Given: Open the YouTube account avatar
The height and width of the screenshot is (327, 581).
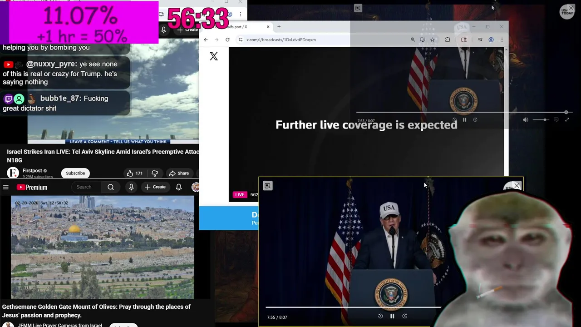Looking at the screenshot, I should pos(195,187).
